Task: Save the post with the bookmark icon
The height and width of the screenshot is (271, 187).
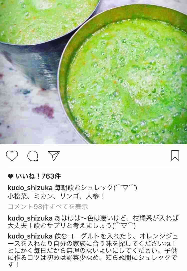Action: [x=175, y=156]
